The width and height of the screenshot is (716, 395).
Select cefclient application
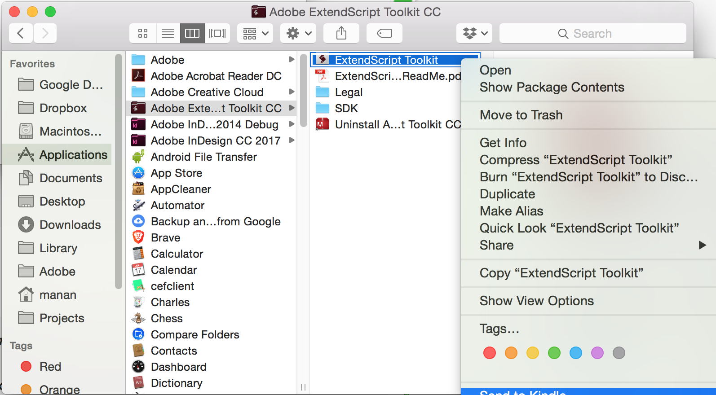[211, 286]
